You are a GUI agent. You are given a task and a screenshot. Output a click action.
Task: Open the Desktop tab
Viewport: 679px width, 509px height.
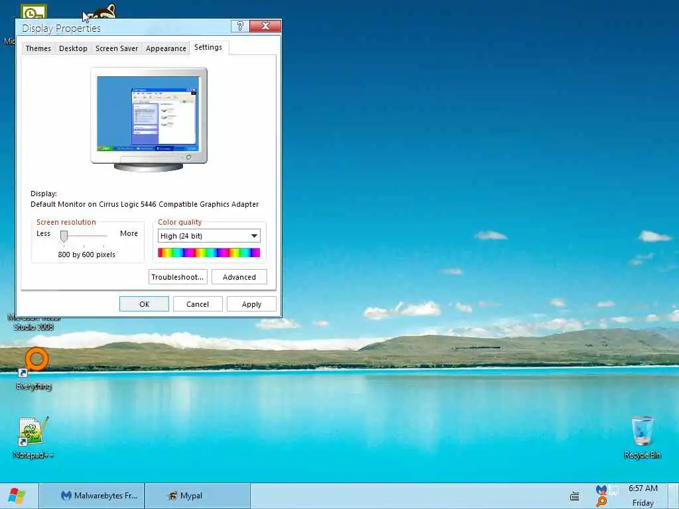coord(73,48)
